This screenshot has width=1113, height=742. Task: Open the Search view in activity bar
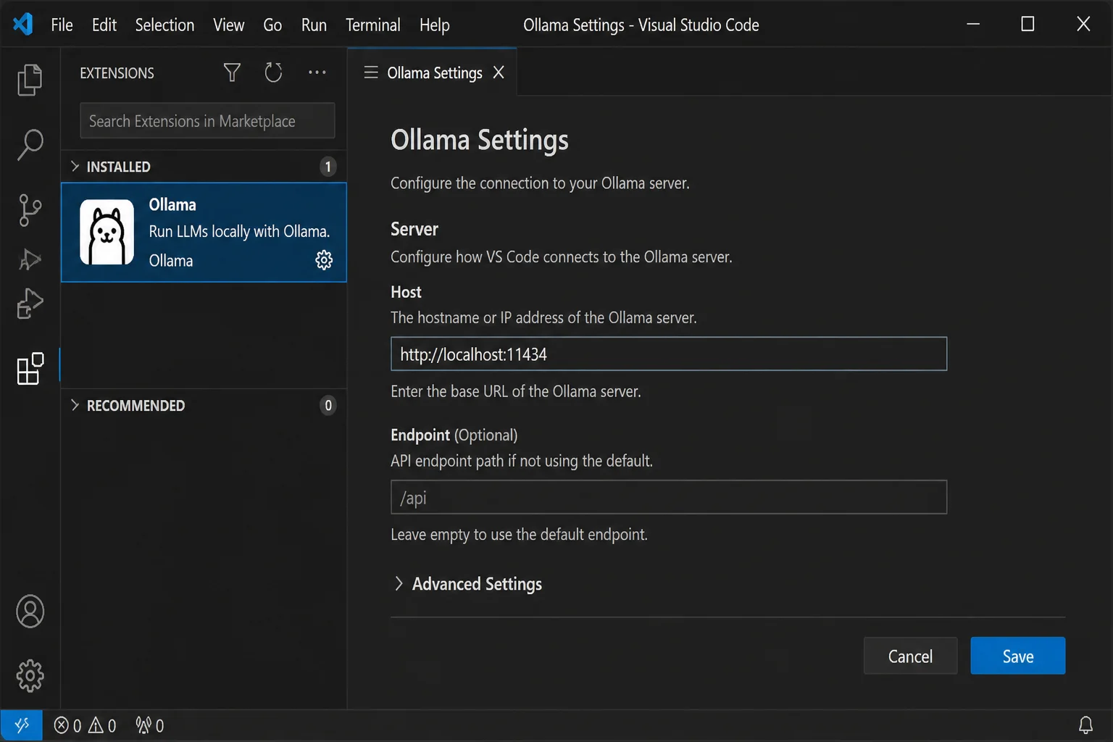point(30,144)
